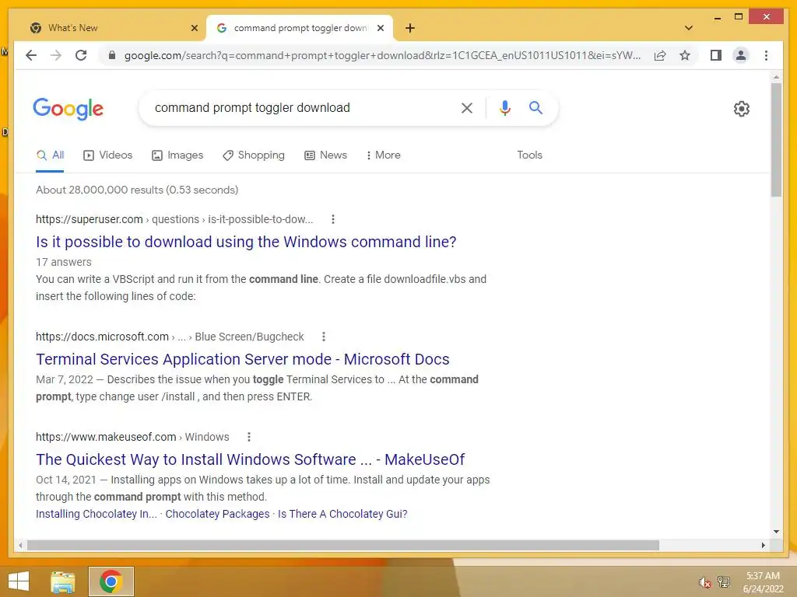797x597 pixels.
Task: Open the Windows Start menu
Action: [19, 581]
